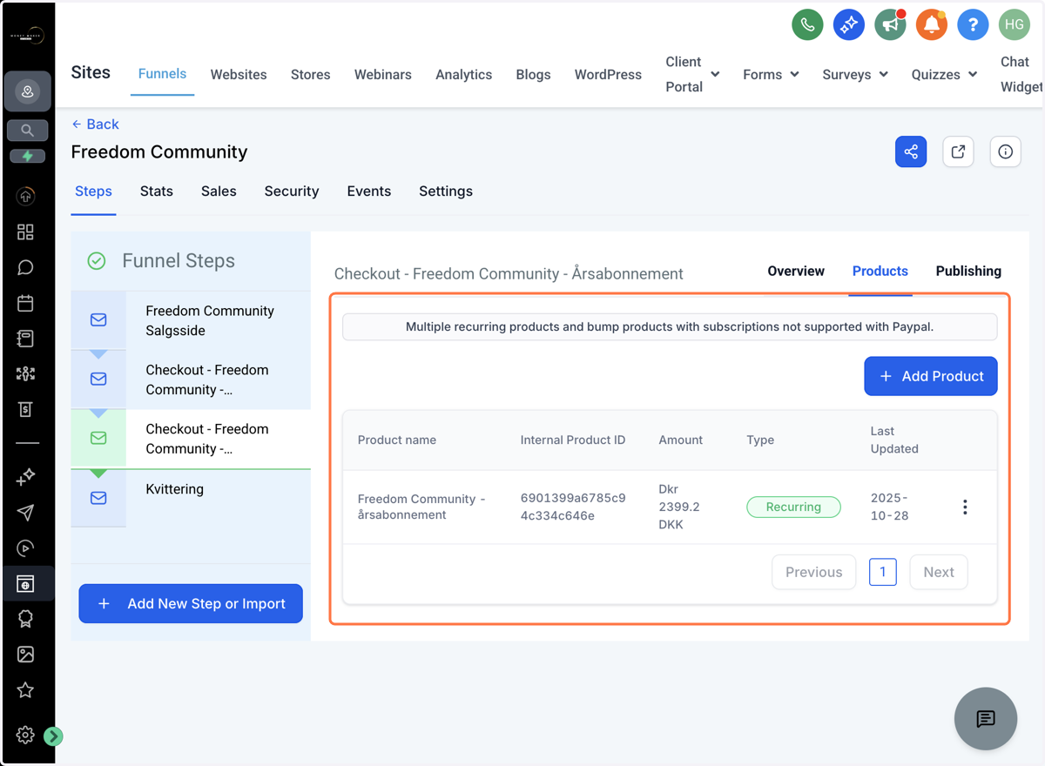The image size is (1045, 766).
Task: Open the Calendars icon in sidebar
Action: tap(25, 303)
